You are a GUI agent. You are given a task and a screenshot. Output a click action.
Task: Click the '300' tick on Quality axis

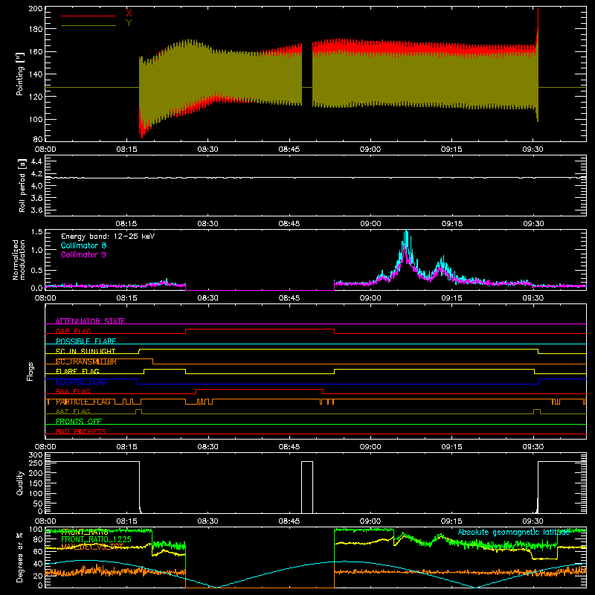pos(36,455)
